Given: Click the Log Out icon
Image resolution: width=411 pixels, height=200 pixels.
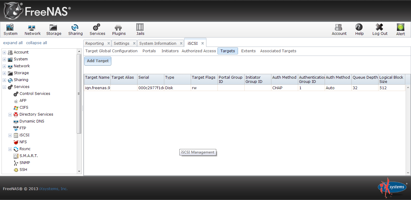Looking at the screenshot, I should point(380,30).
